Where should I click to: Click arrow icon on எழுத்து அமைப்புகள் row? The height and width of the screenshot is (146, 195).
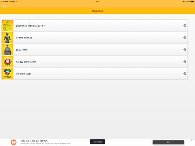185,62
